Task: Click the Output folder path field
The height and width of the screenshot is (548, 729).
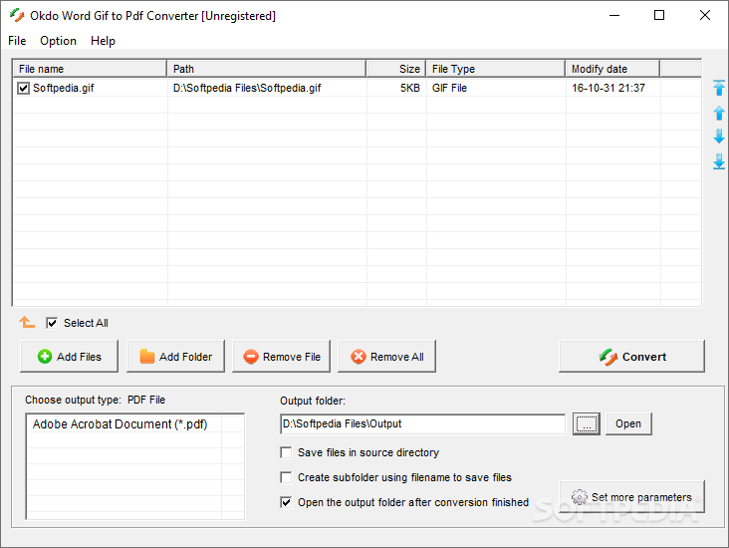Action: pyautogui.click(x=422, y=423)
